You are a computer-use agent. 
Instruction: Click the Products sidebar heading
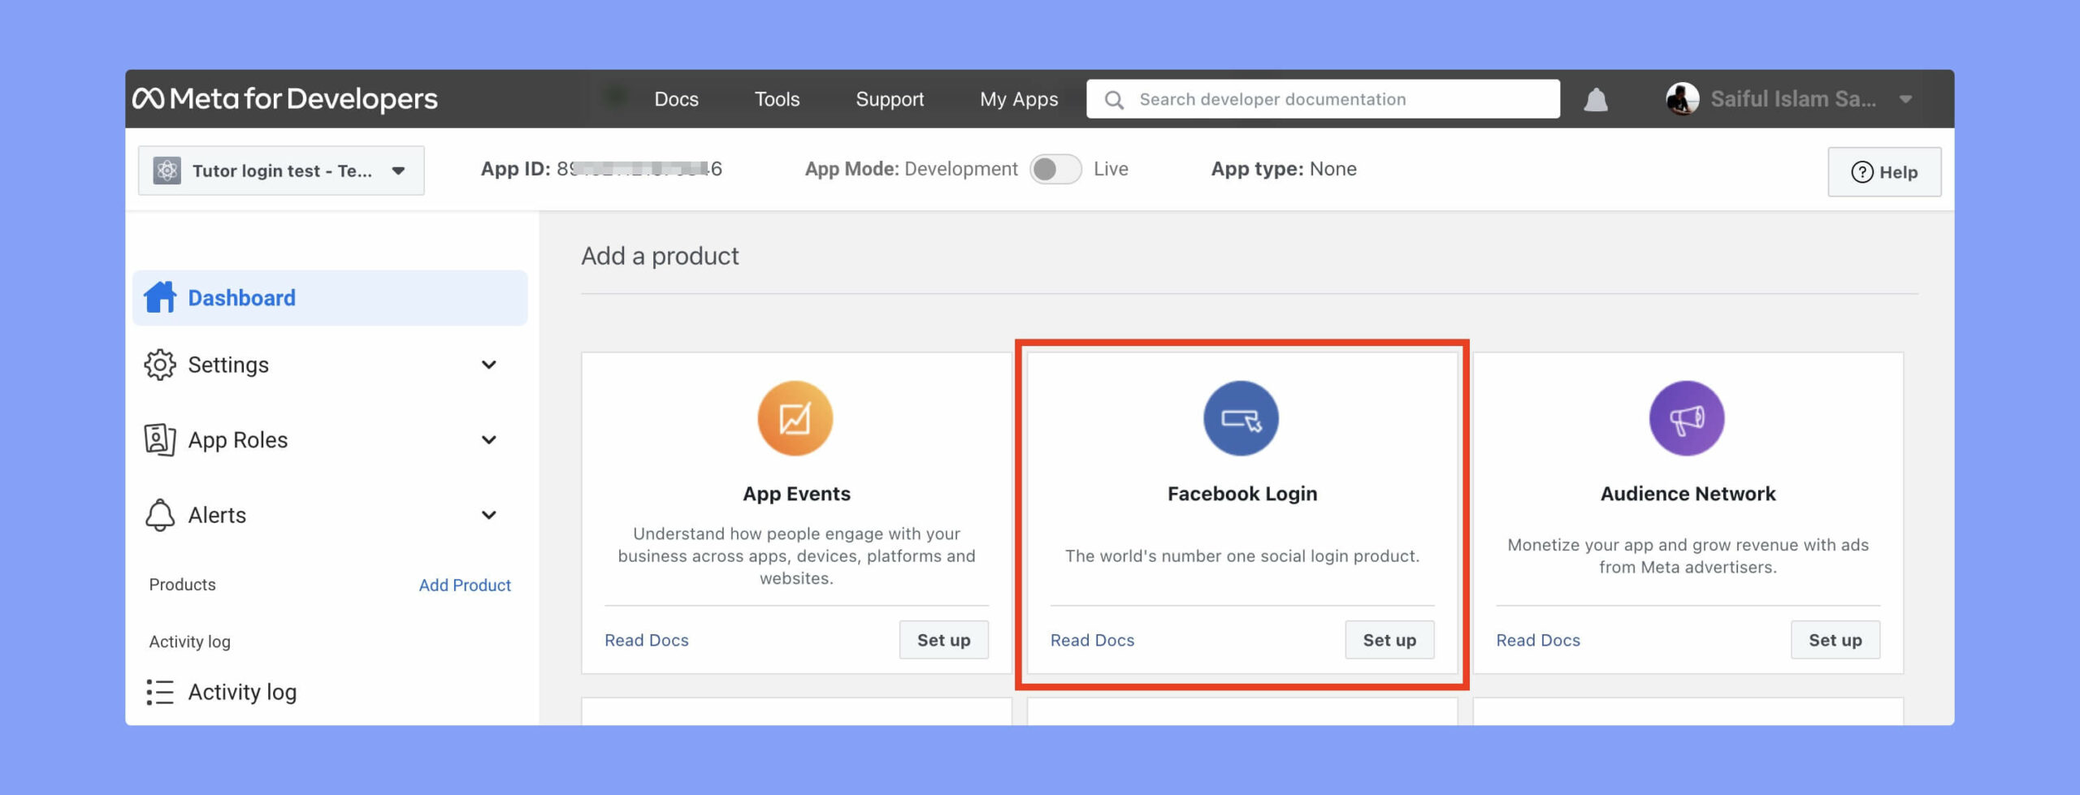[182, 585]
